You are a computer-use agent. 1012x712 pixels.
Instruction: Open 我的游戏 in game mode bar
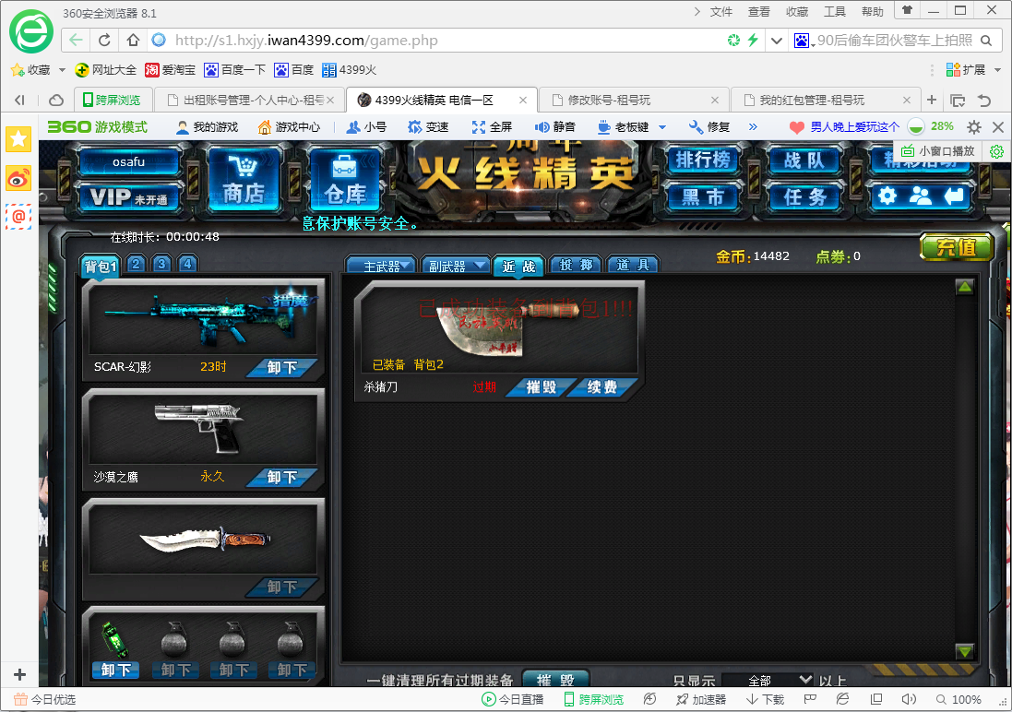tap(208, 127)
